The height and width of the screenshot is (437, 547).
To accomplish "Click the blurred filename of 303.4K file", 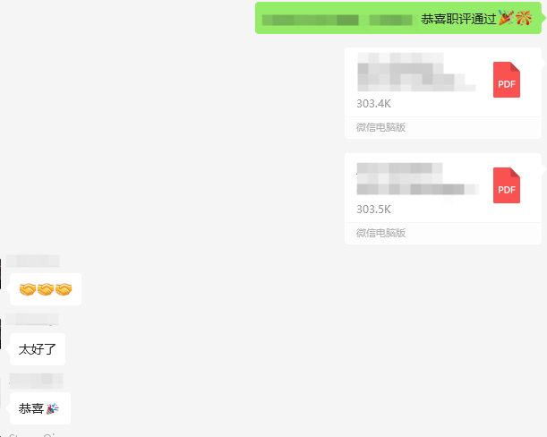I will coord(416,73).
